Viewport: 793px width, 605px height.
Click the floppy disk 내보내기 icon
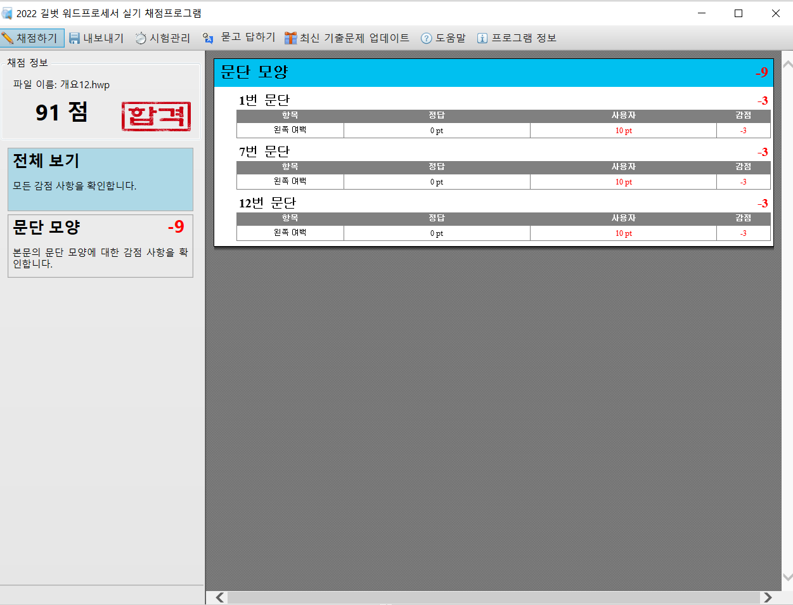(x=74, y=38)
